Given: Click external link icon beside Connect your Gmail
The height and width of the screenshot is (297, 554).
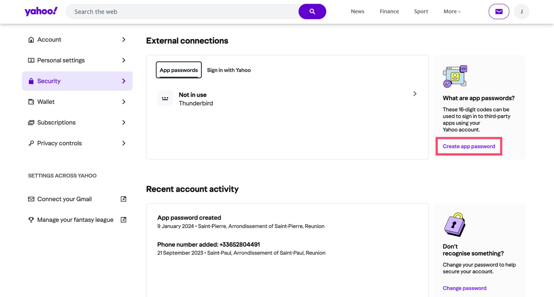Looking at the screenshot, I should 124,199.
